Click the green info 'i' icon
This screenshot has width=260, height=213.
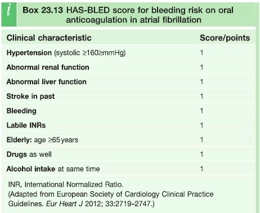(9, 15)
